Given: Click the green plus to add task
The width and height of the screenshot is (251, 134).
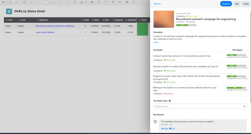Looking at the screenshot, I should (244, 106).
